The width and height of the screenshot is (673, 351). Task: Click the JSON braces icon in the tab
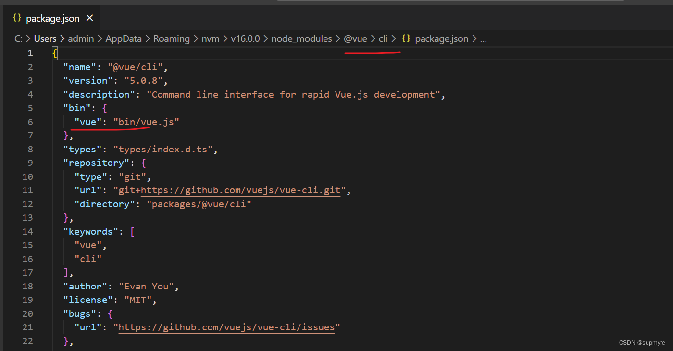pyautogui.click(x=17, y=18)
